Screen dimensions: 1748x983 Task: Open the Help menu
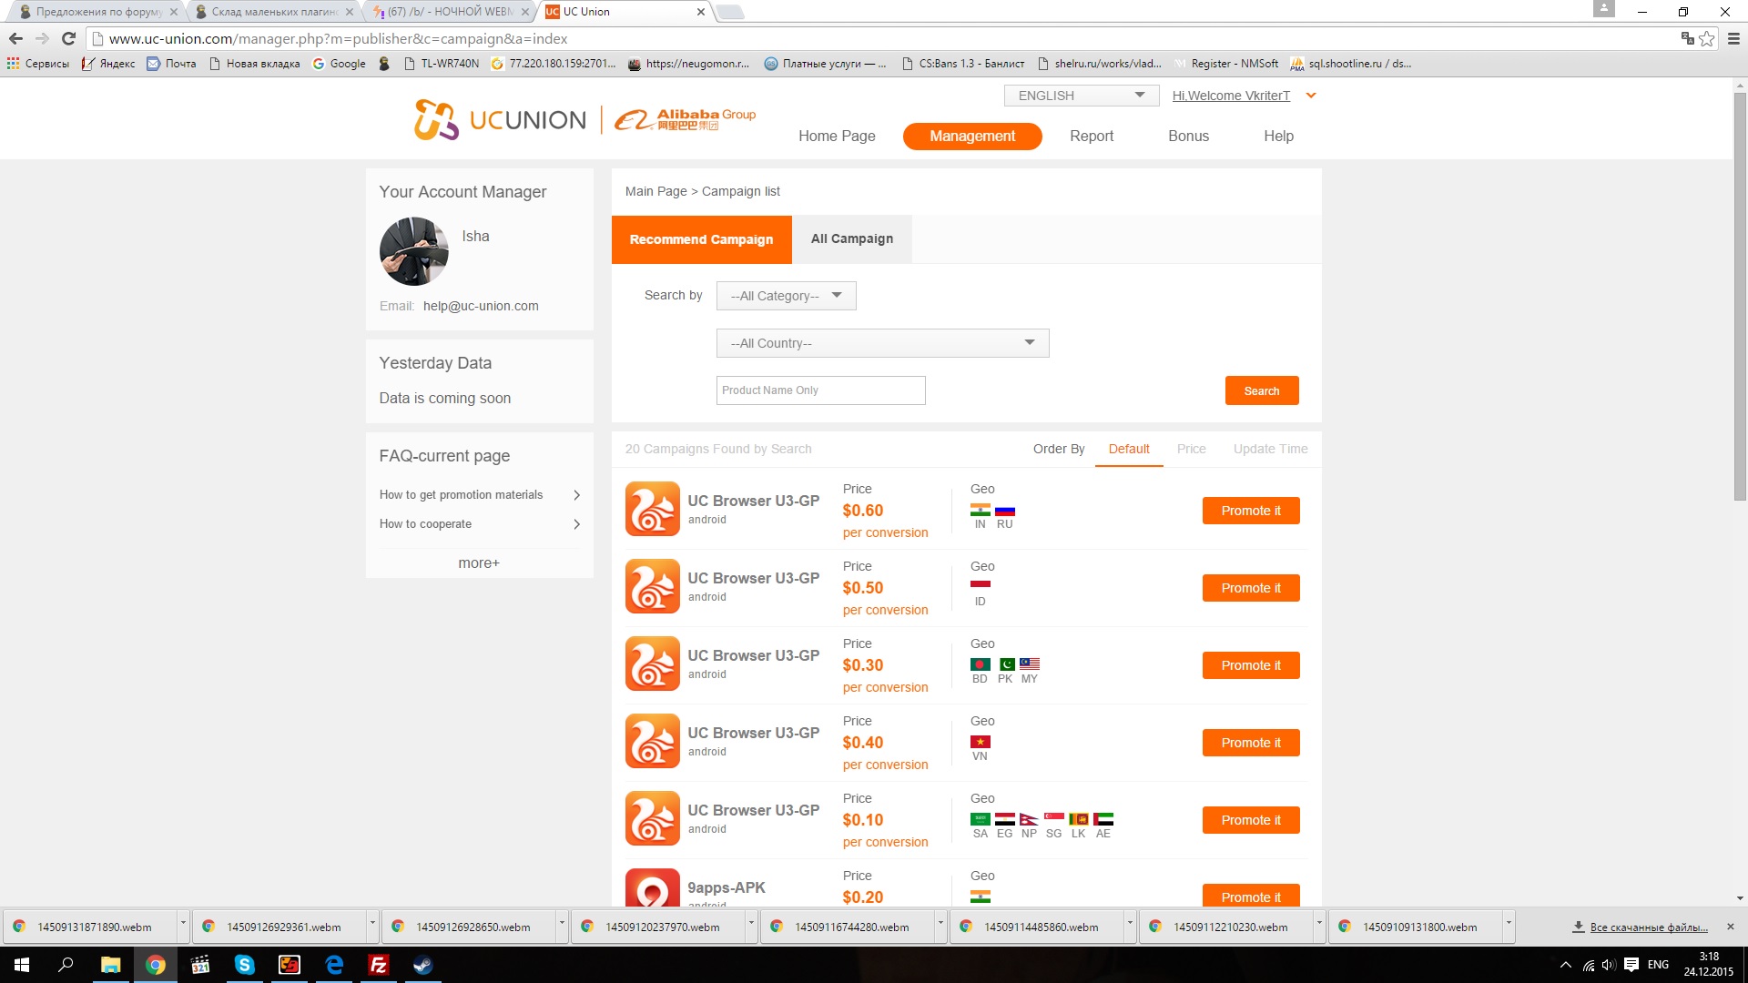[1278, 136]
